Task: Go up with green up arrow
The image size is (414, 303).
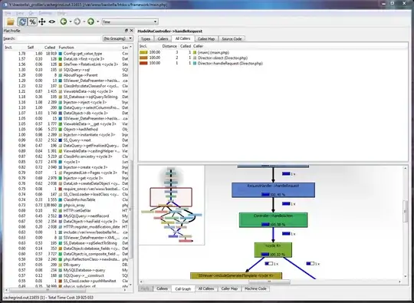Action: (90, 21)
